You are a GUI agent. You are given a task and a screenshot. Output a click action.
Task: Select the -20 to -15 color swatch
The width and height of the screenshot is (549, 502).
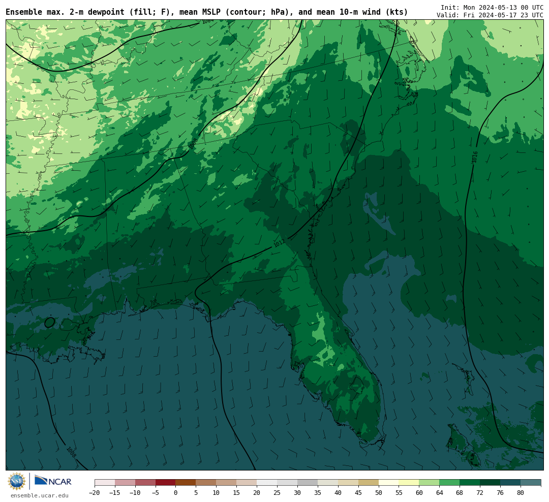(x=105, y=483)
